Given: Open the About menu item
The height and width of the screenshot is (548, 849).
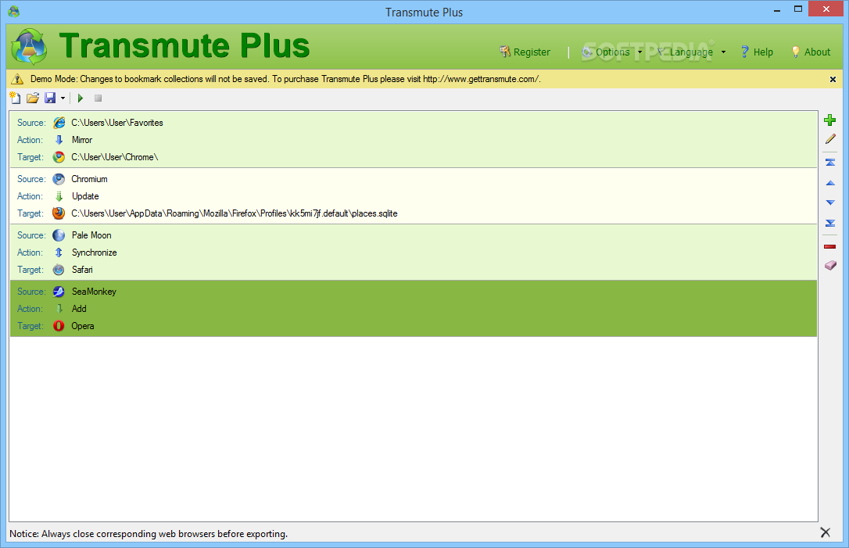Looking at the screenshot, I should coord(811,52).
